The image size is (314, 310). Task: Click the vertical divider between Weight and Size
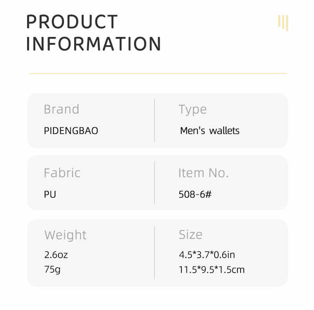coord(154,253)
